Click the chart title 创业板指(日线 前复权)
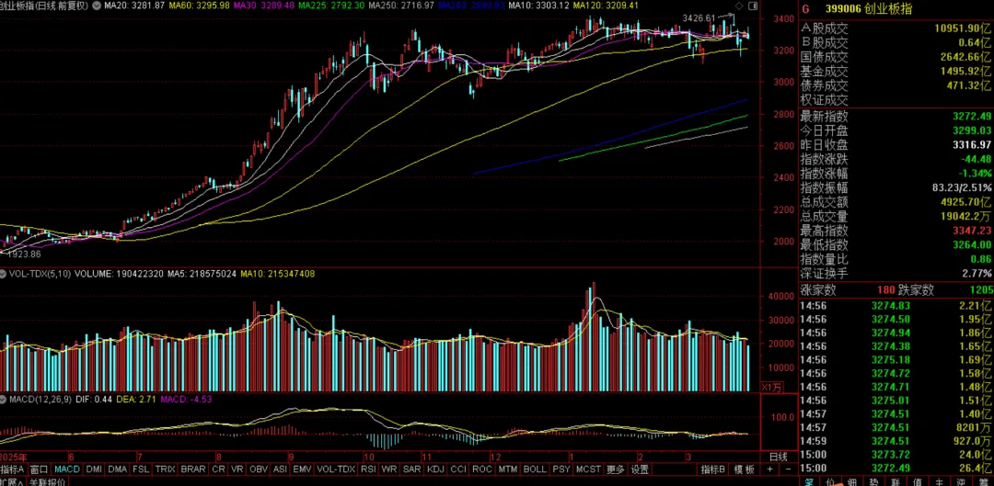The image size is (994, 486). (x=43, y=6)
